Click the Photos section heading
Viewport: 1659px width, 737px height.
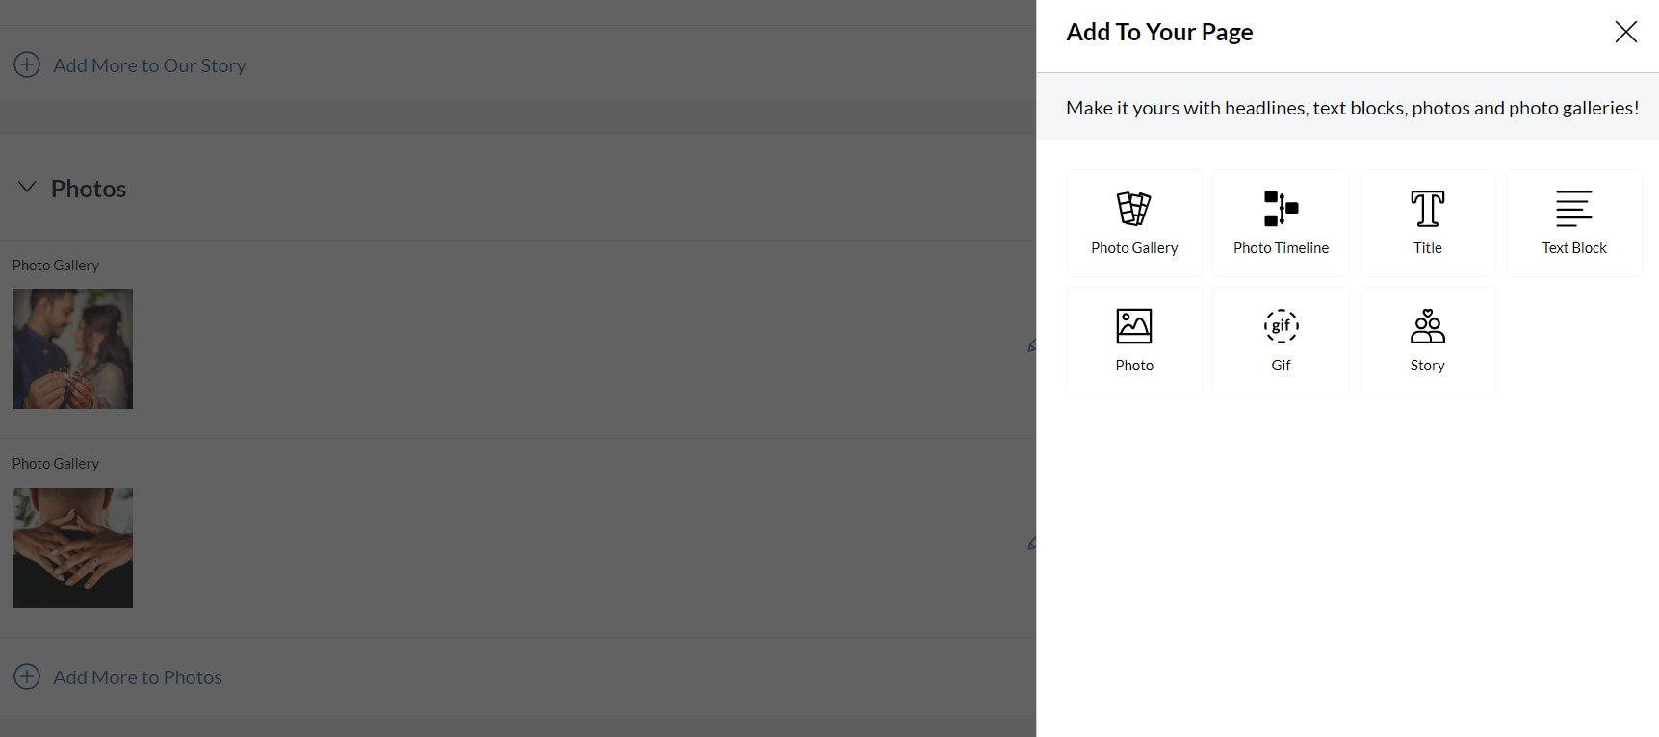point(89,189)
